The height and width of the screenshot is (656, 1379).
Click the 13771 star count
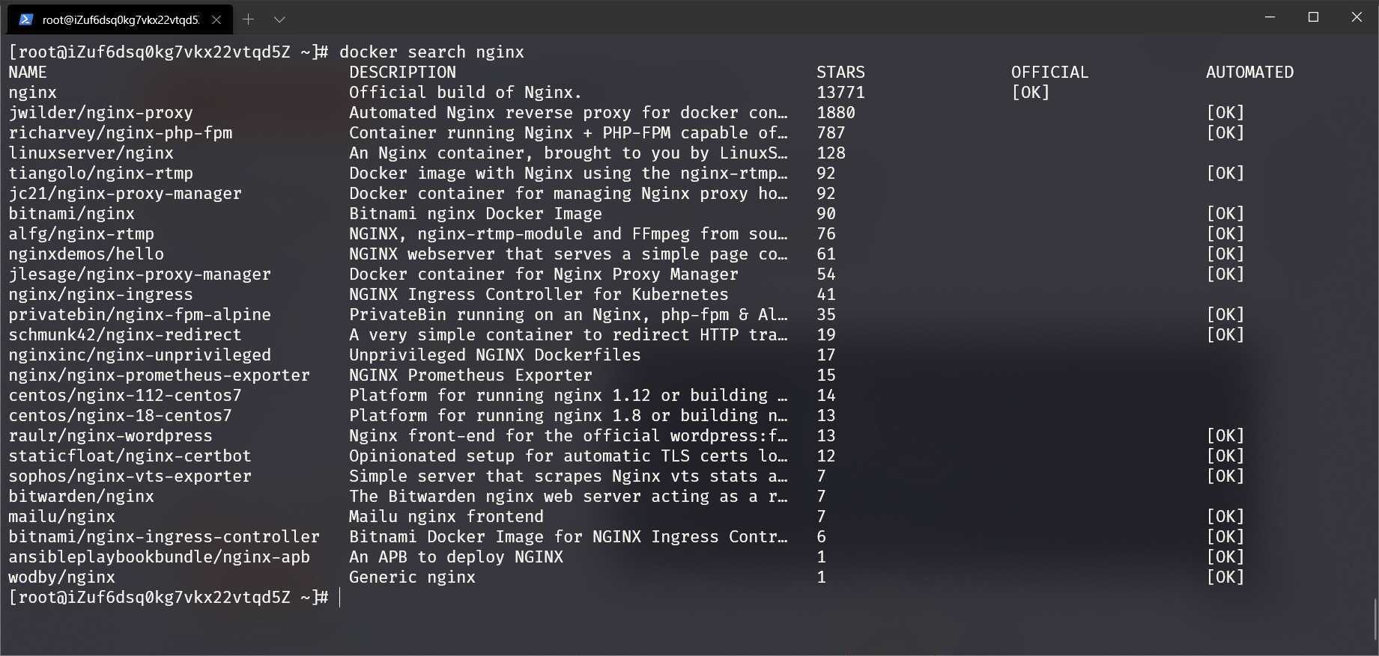tap(840, 93)
